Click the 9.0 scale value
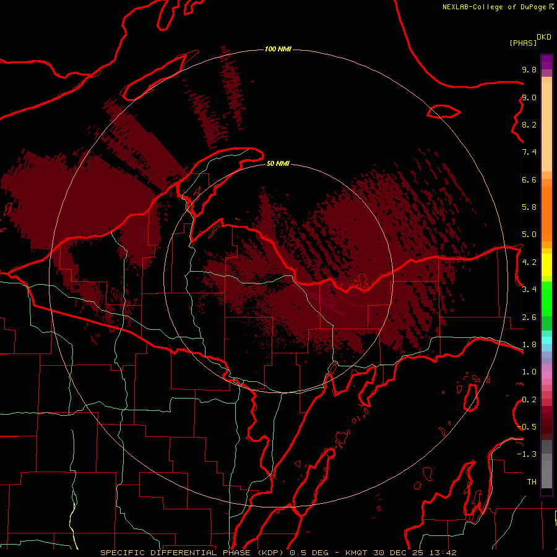This screenshot has width=557, height=557. (529, 97)
